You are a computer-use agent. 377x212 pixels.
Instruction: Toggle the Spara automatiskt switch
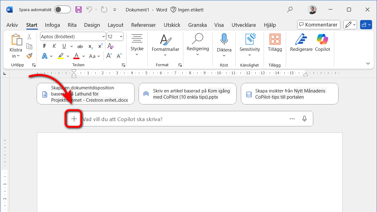[62, 10]
